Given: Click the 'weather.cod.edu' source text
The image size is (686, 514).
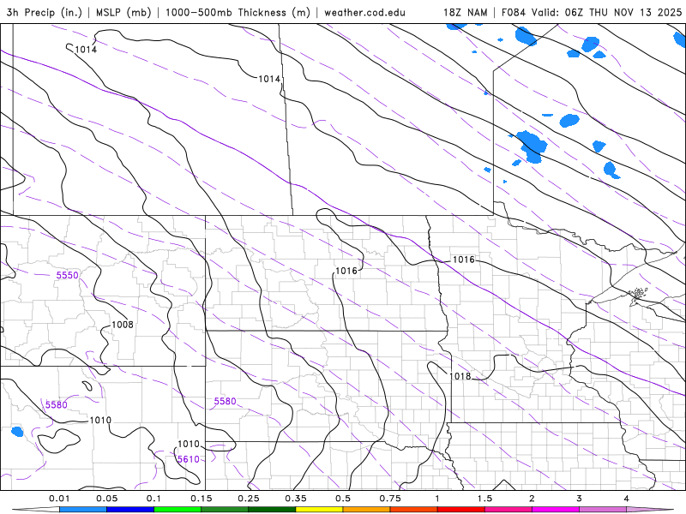Looking at the screenshot, I should tap(364, 12).
